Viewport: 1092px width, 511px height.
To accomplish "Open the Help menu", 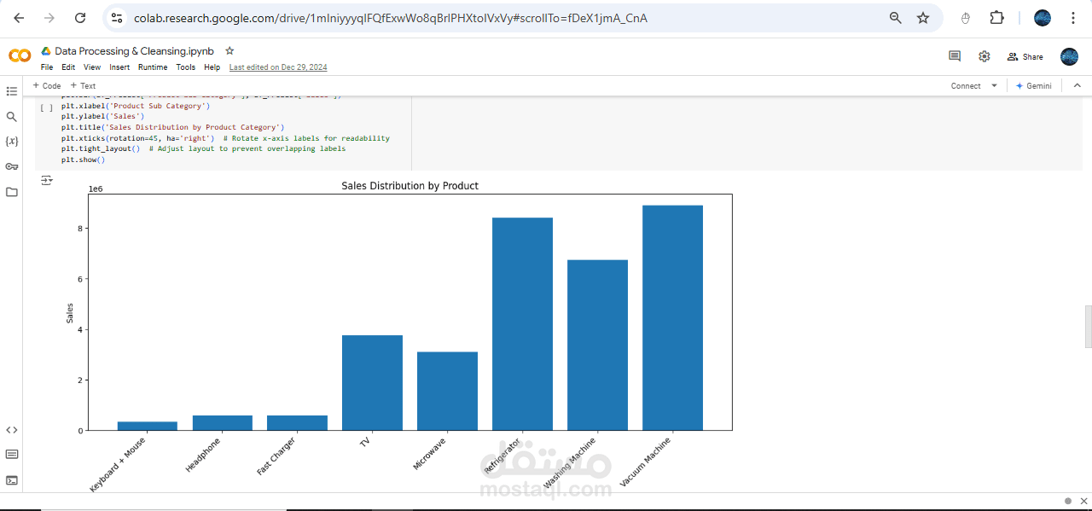I will (212, 67).
